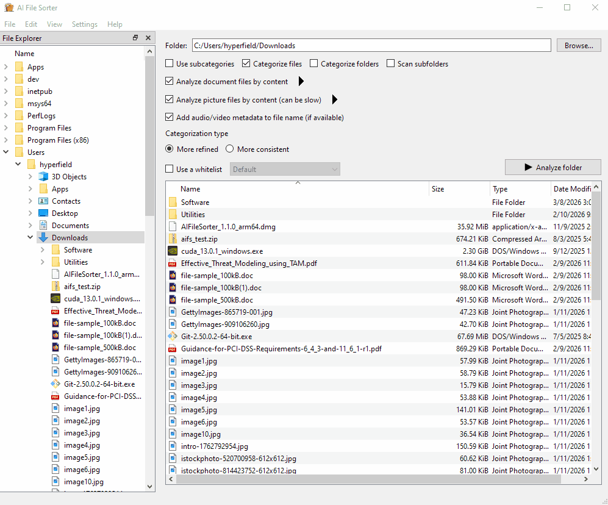This screenshot has width=608, height=505.
Task: Collapse the Downloads folder in tree
Action: [x=30, y=238]
